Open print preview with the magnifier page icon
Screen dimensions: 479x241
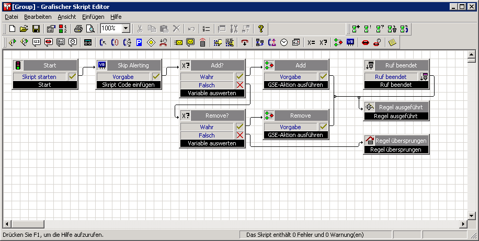pos(90,29)
